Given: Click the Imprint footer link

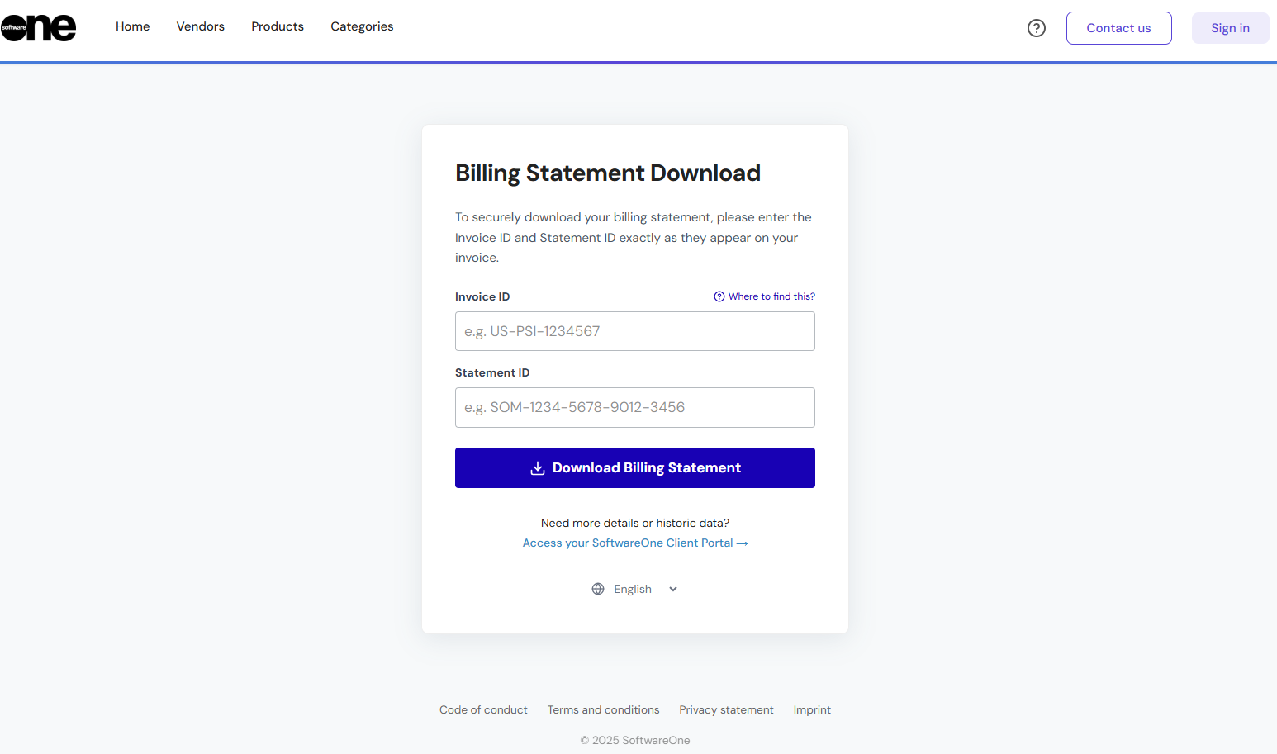Looking at the screenshot, I should (812, 709).
